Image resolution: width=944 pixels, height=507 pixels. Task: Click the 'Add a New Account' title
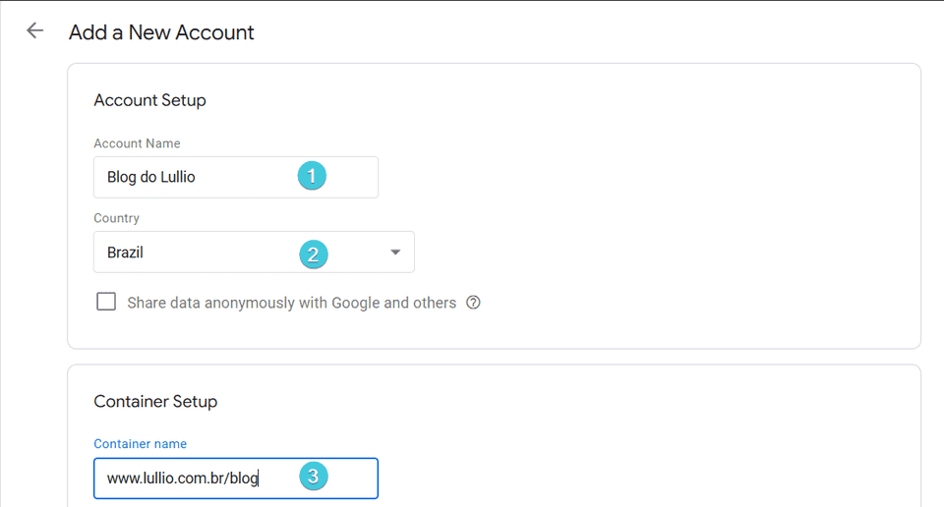click(x=161, y=32)
